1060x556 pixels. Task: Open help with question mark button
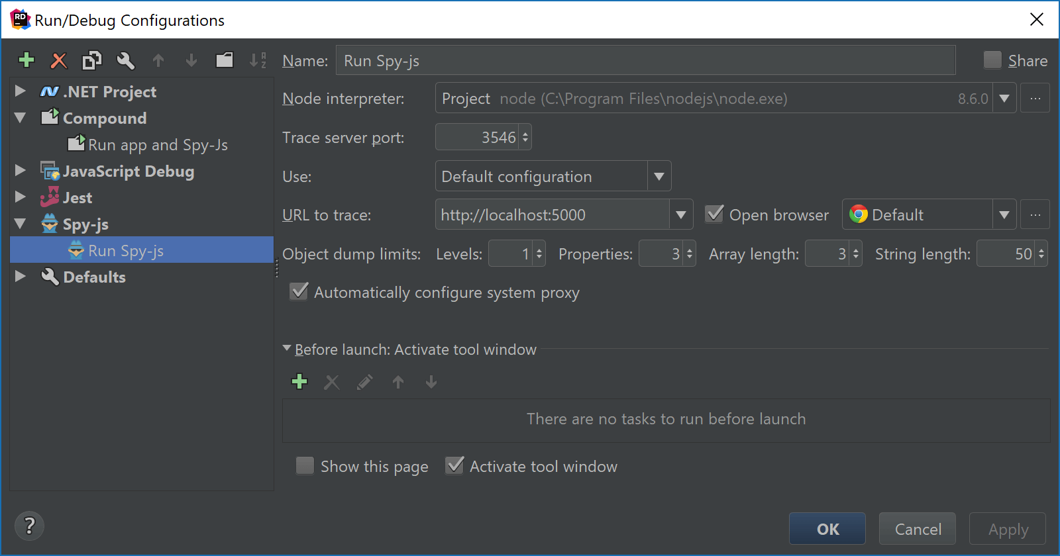(29, 526)
